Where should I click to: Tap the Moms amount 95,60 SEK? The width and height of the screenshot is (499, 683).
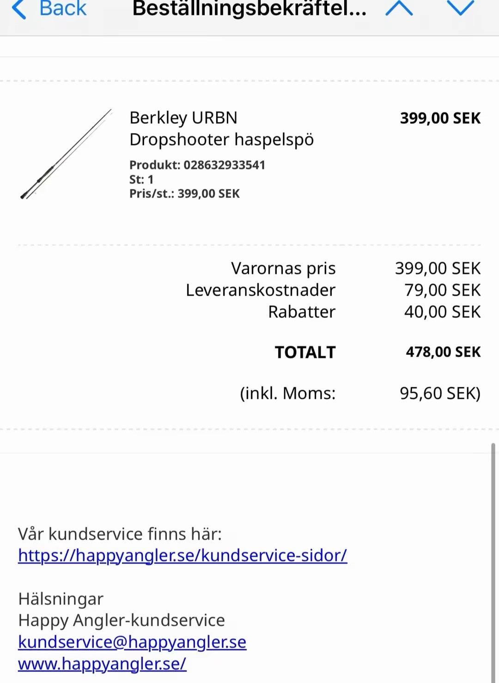pyautogui.click(x=439, y=393)
